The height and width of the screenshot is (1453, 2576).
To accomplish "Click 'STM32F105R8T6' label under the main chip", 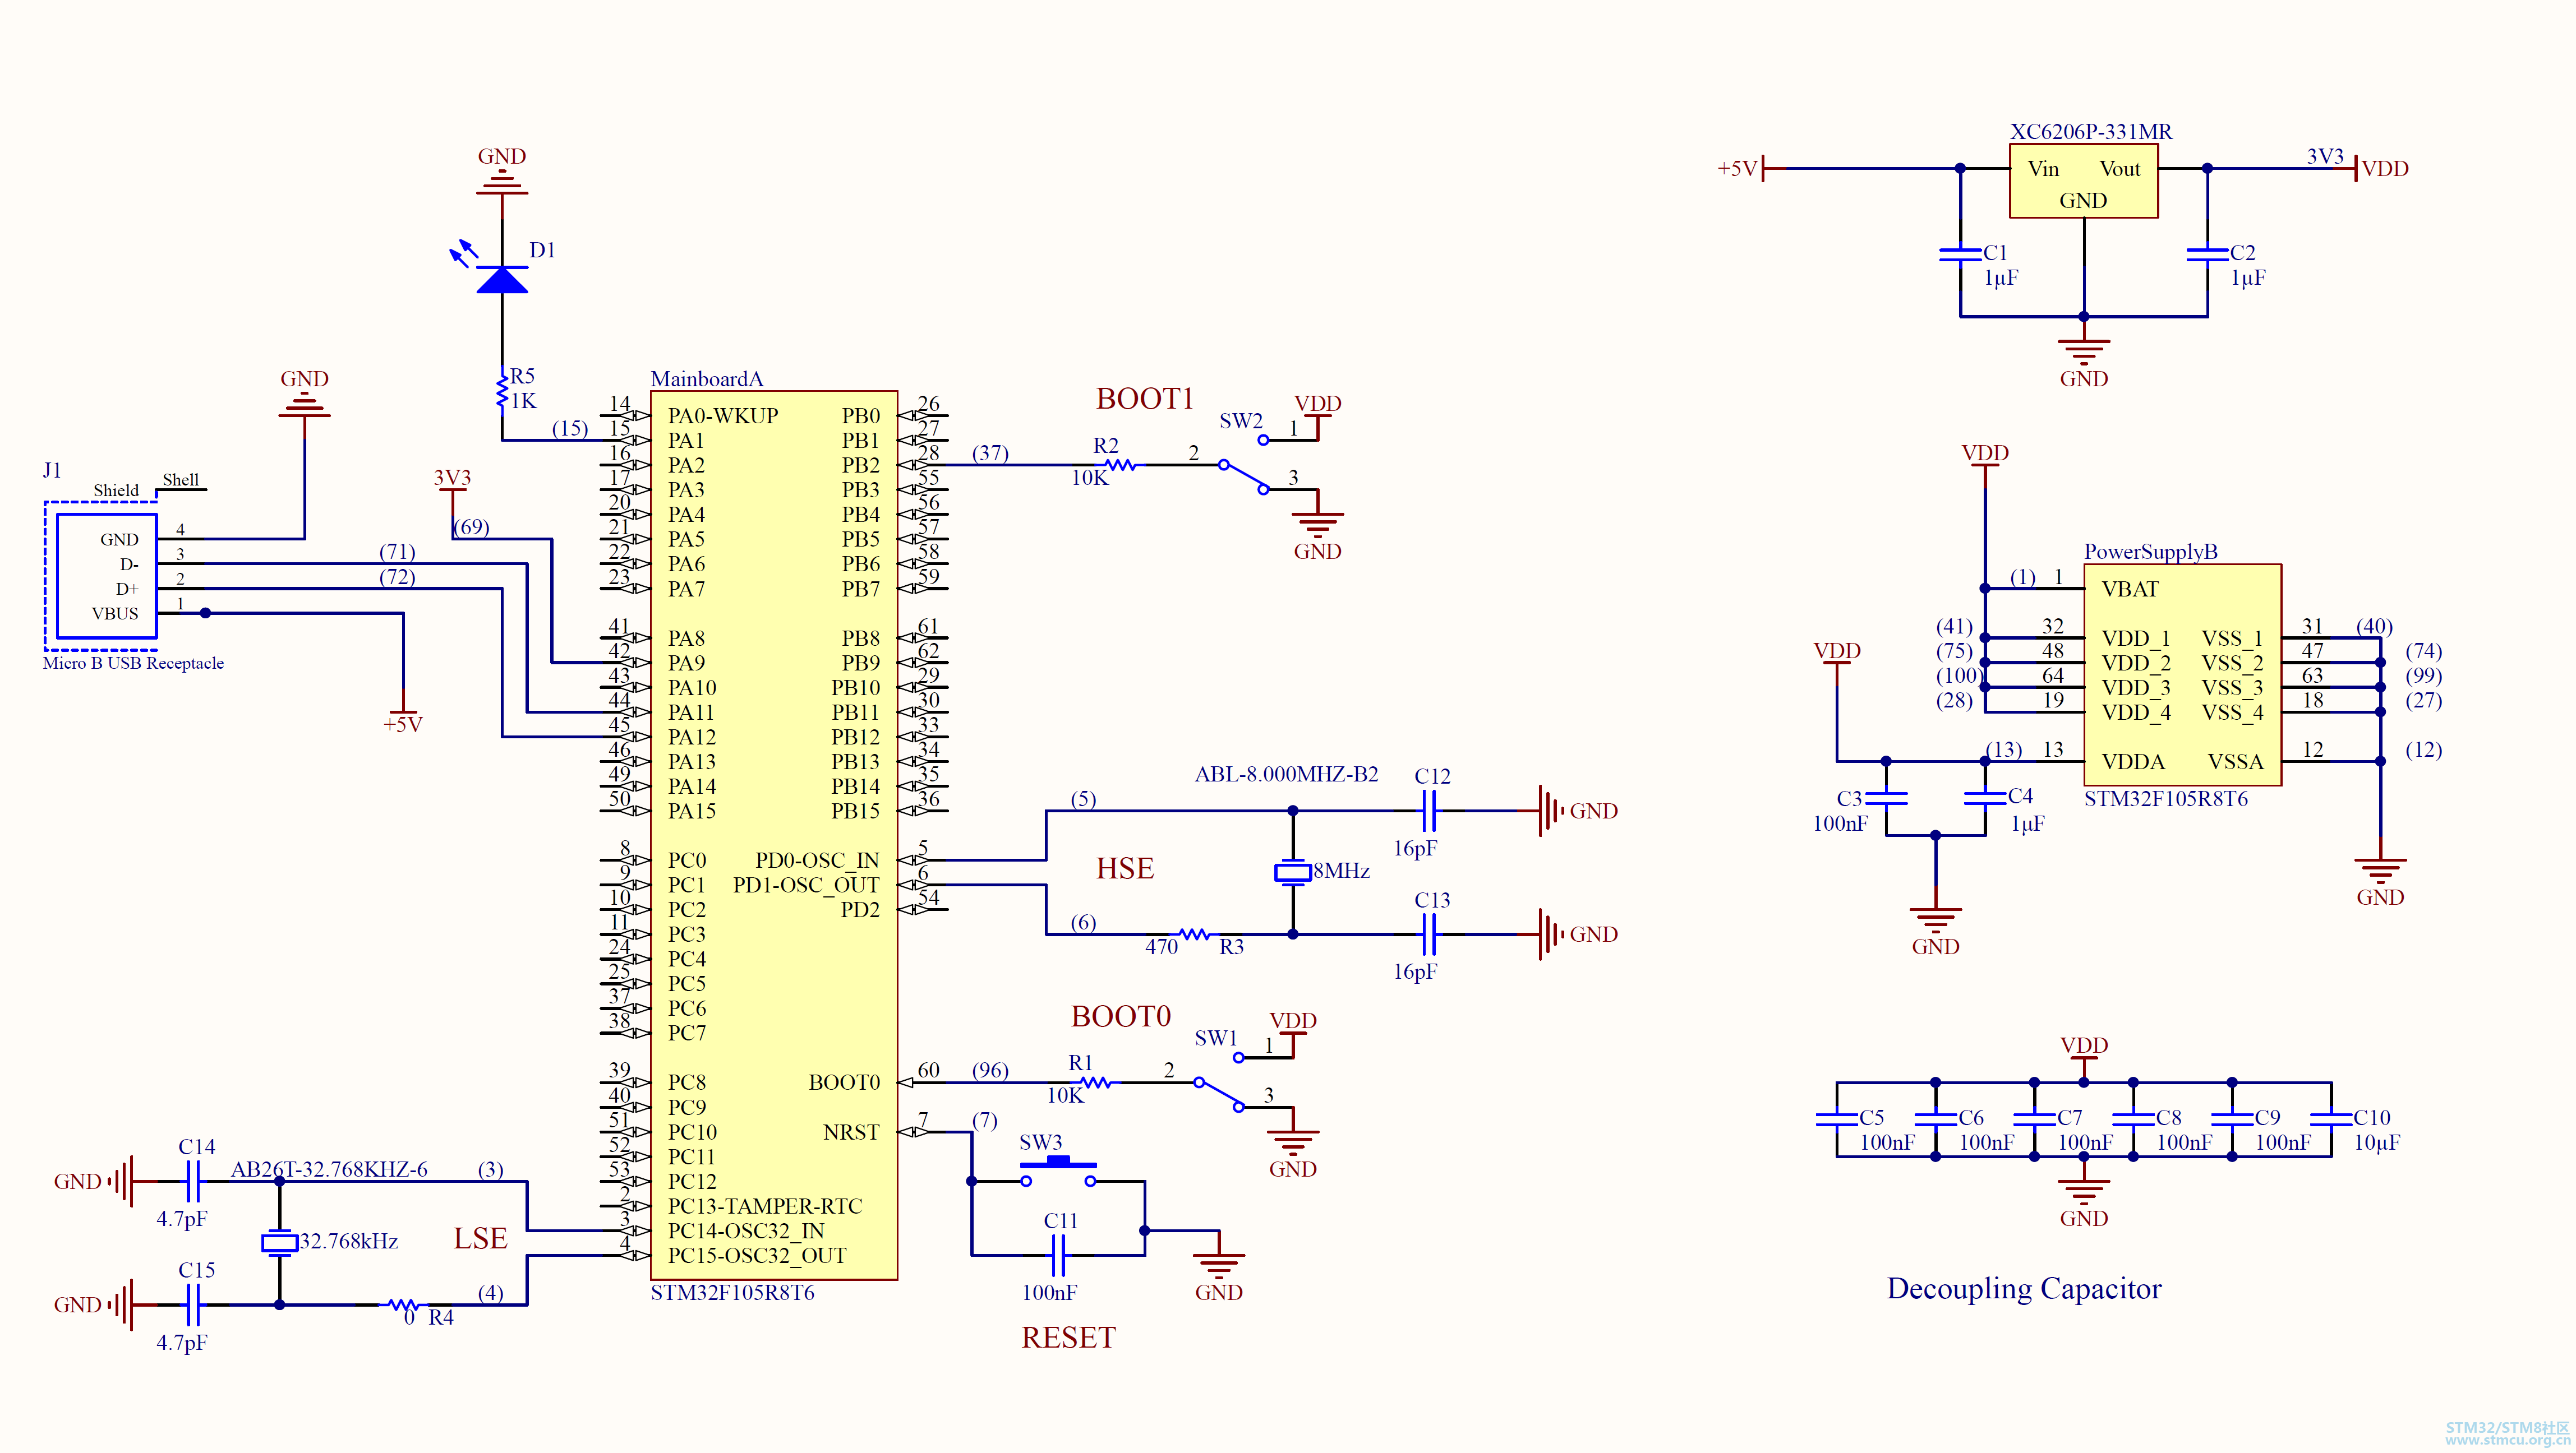I will (732, 1292).
